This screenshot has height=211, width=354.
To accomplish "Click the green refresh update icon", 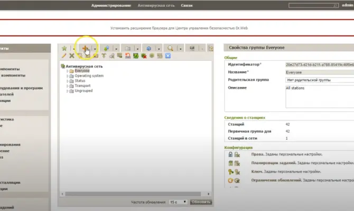I will 136,56.
